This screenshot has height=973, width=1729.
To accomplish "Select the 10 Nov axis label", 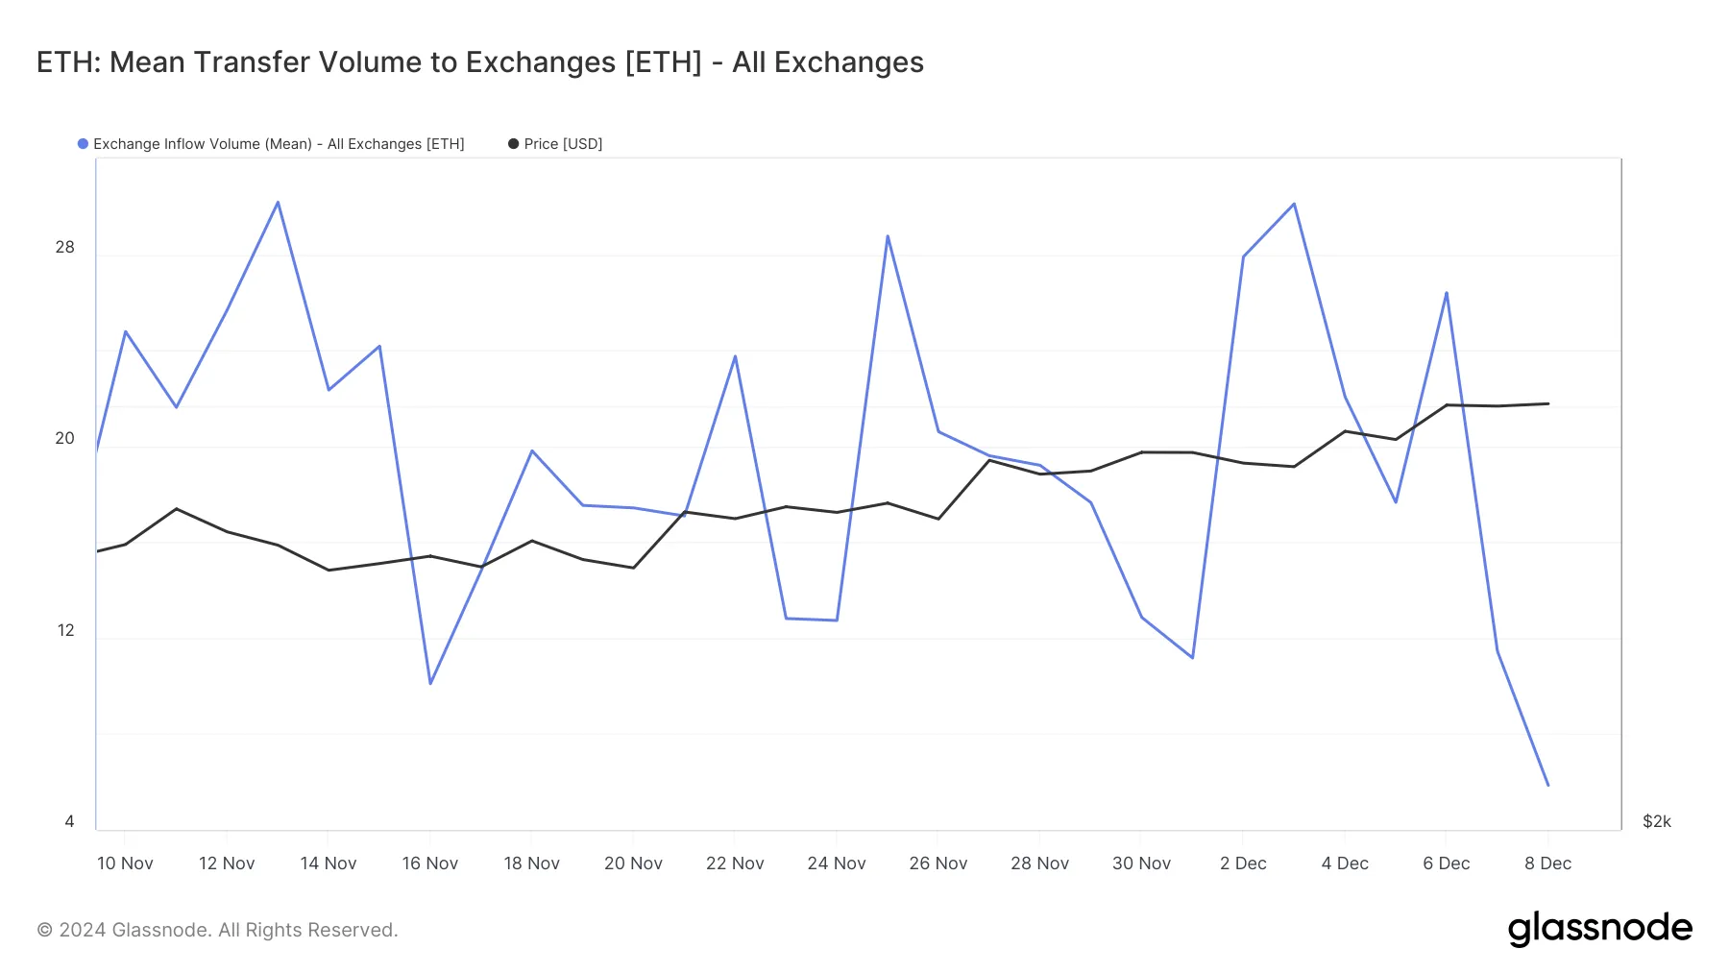I will [125, 864].
